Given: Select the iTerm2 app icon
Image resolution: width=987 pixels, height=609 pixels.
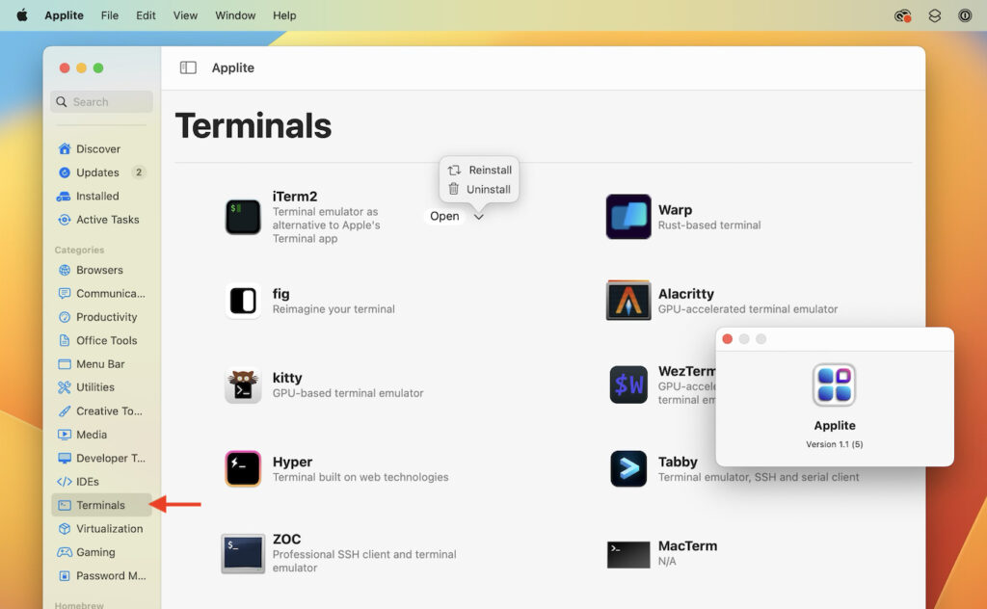Looking at the screenshot, I should (242, 216).
